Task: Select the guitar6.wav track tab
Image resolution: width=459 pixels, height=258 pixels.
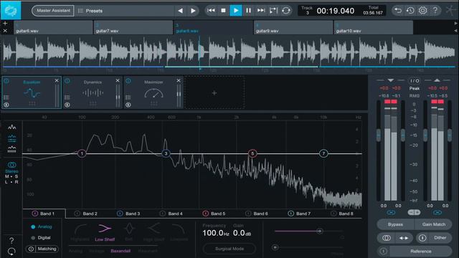Action: point(53,28)
